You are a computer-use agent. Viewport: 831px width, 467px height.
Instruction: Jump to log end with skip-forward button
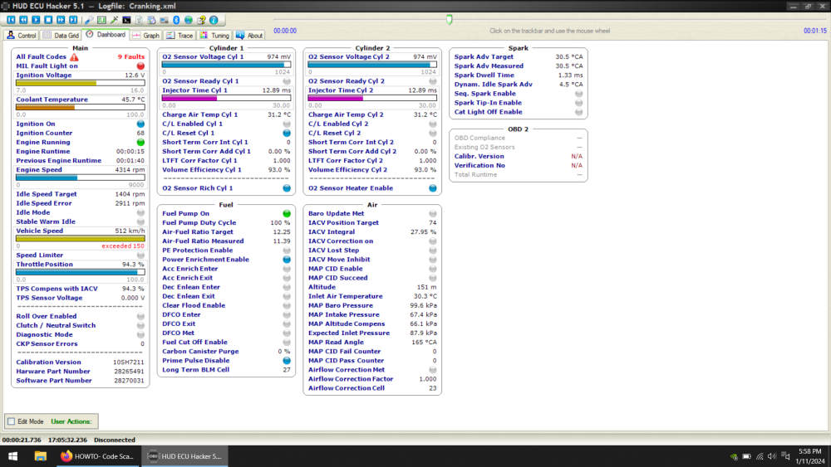(x=73, y=20)
